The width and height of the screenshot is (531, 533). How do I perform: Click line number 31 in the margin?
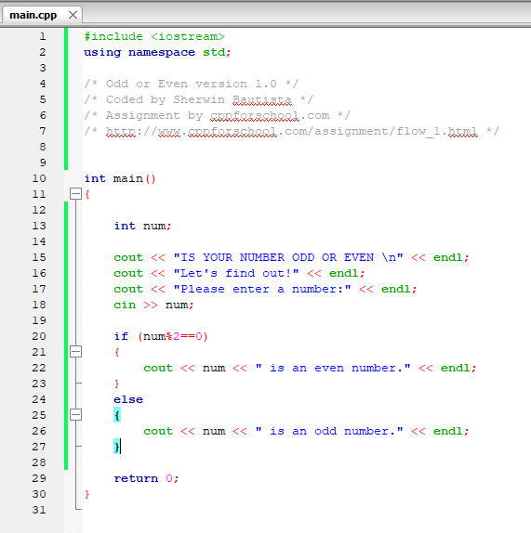click(x=39, y=510)
